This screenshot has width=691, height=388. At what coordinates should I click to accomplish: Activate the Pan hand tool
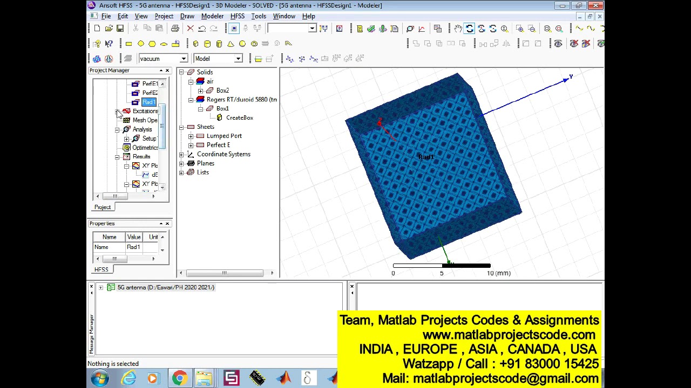458,29
